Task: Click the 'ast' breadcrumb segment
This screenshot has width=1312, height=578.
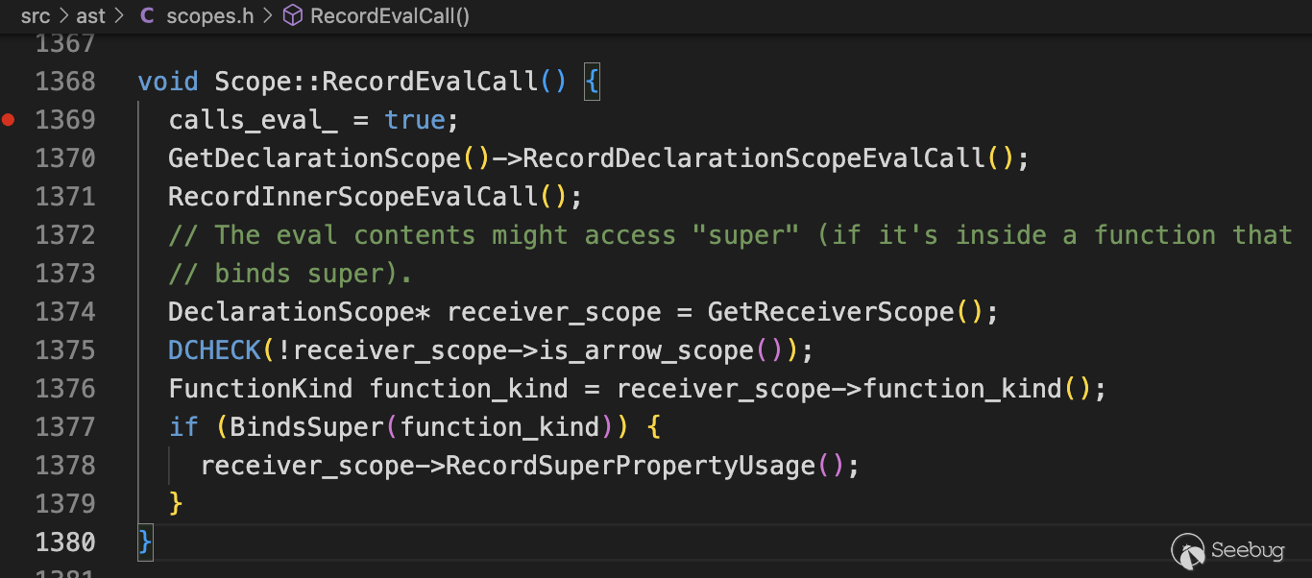Action: [x=90, y=16]
